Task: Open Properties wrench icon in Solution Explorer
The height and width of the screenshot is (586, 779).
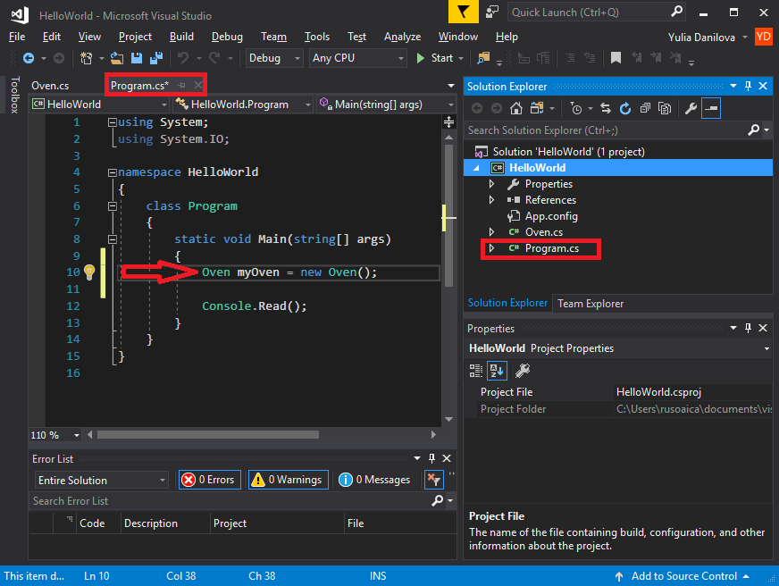Action: tap(691, 108)
